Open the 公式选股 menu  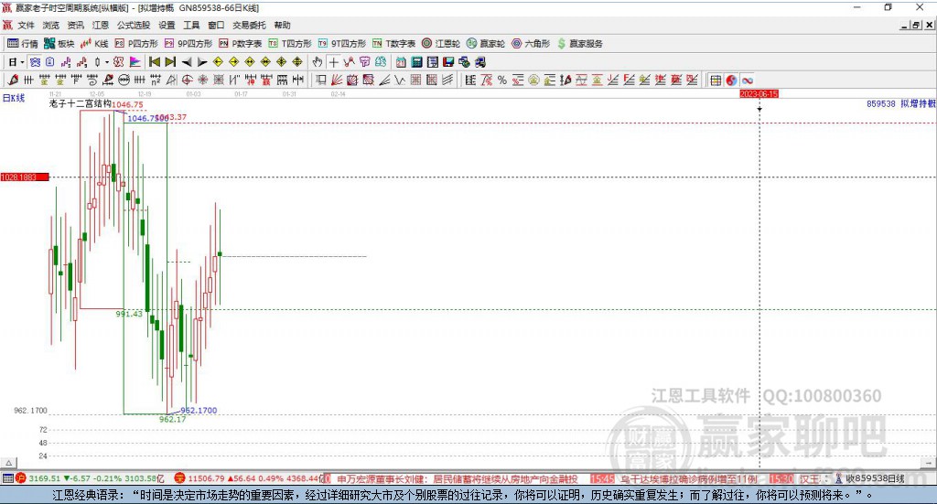[x=134, y=25]
